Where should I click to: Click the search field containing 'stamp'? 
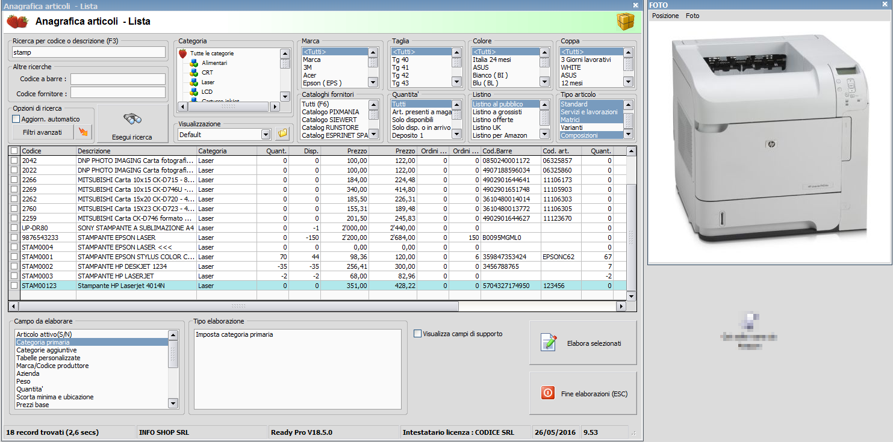point(88,52)
